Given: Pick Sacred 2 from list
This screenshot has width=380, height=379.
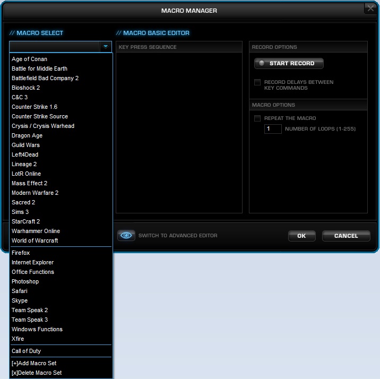Looking at the screenshot, I should click(x=61, y=202).
